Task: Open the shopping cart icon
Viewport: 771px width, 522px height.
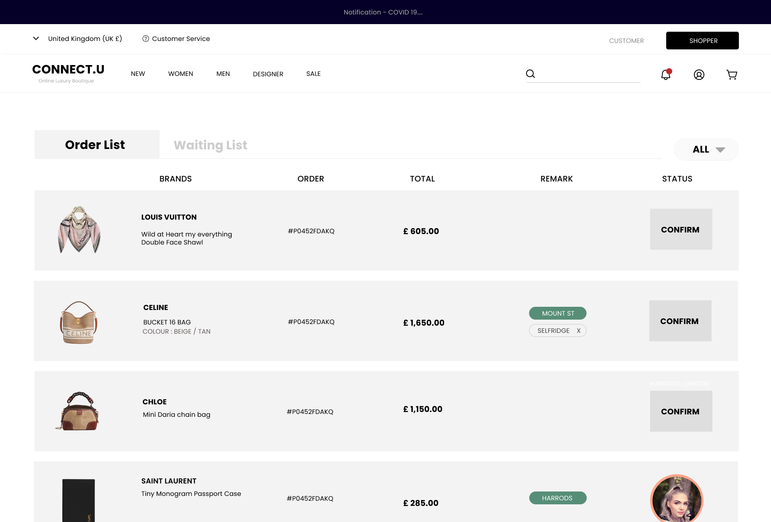Action: click(x=732, y=75)
